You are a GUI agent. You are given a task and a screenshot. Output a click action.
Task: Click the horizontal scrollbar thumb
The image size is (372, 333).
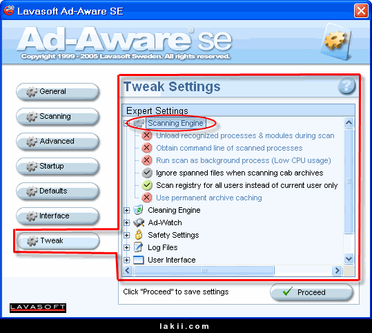[x=204, y=271]
